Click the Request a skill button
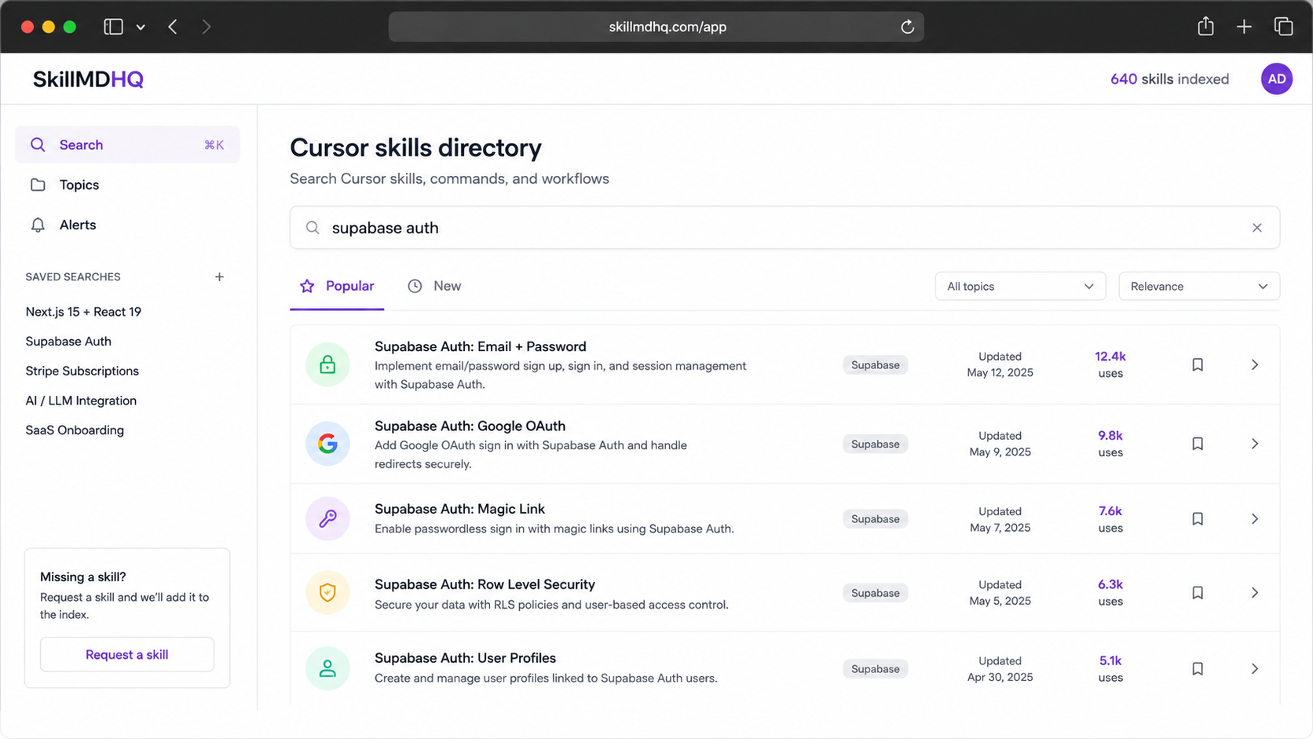The width and height of the screenshot is (1313, 739). [127, 654]
